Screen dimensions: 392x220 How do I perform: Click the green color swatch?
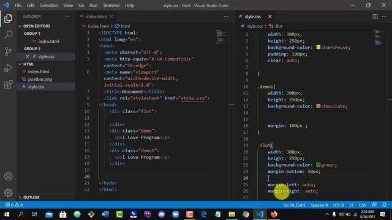318,164
